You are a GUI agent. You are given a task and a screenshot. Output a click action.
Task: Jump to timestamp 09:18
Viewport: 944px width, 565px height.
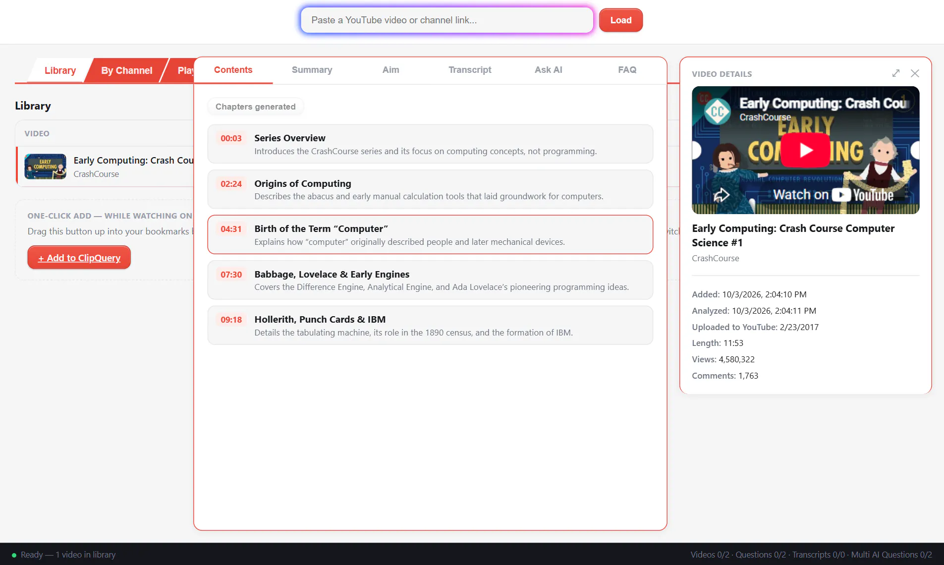231,320
